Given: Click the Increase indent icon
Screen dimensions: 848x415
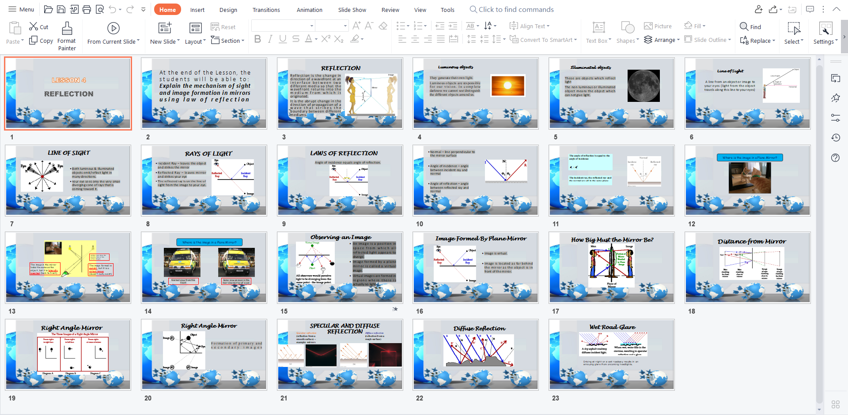Looking at the screenshot, I should tap(453, 26).
